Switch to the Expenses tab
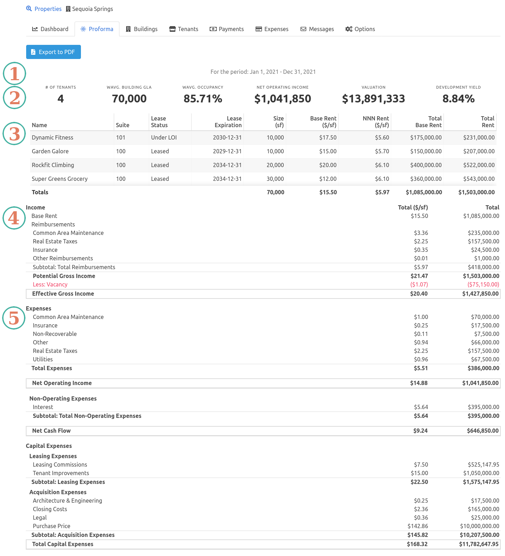 (272, 29)
